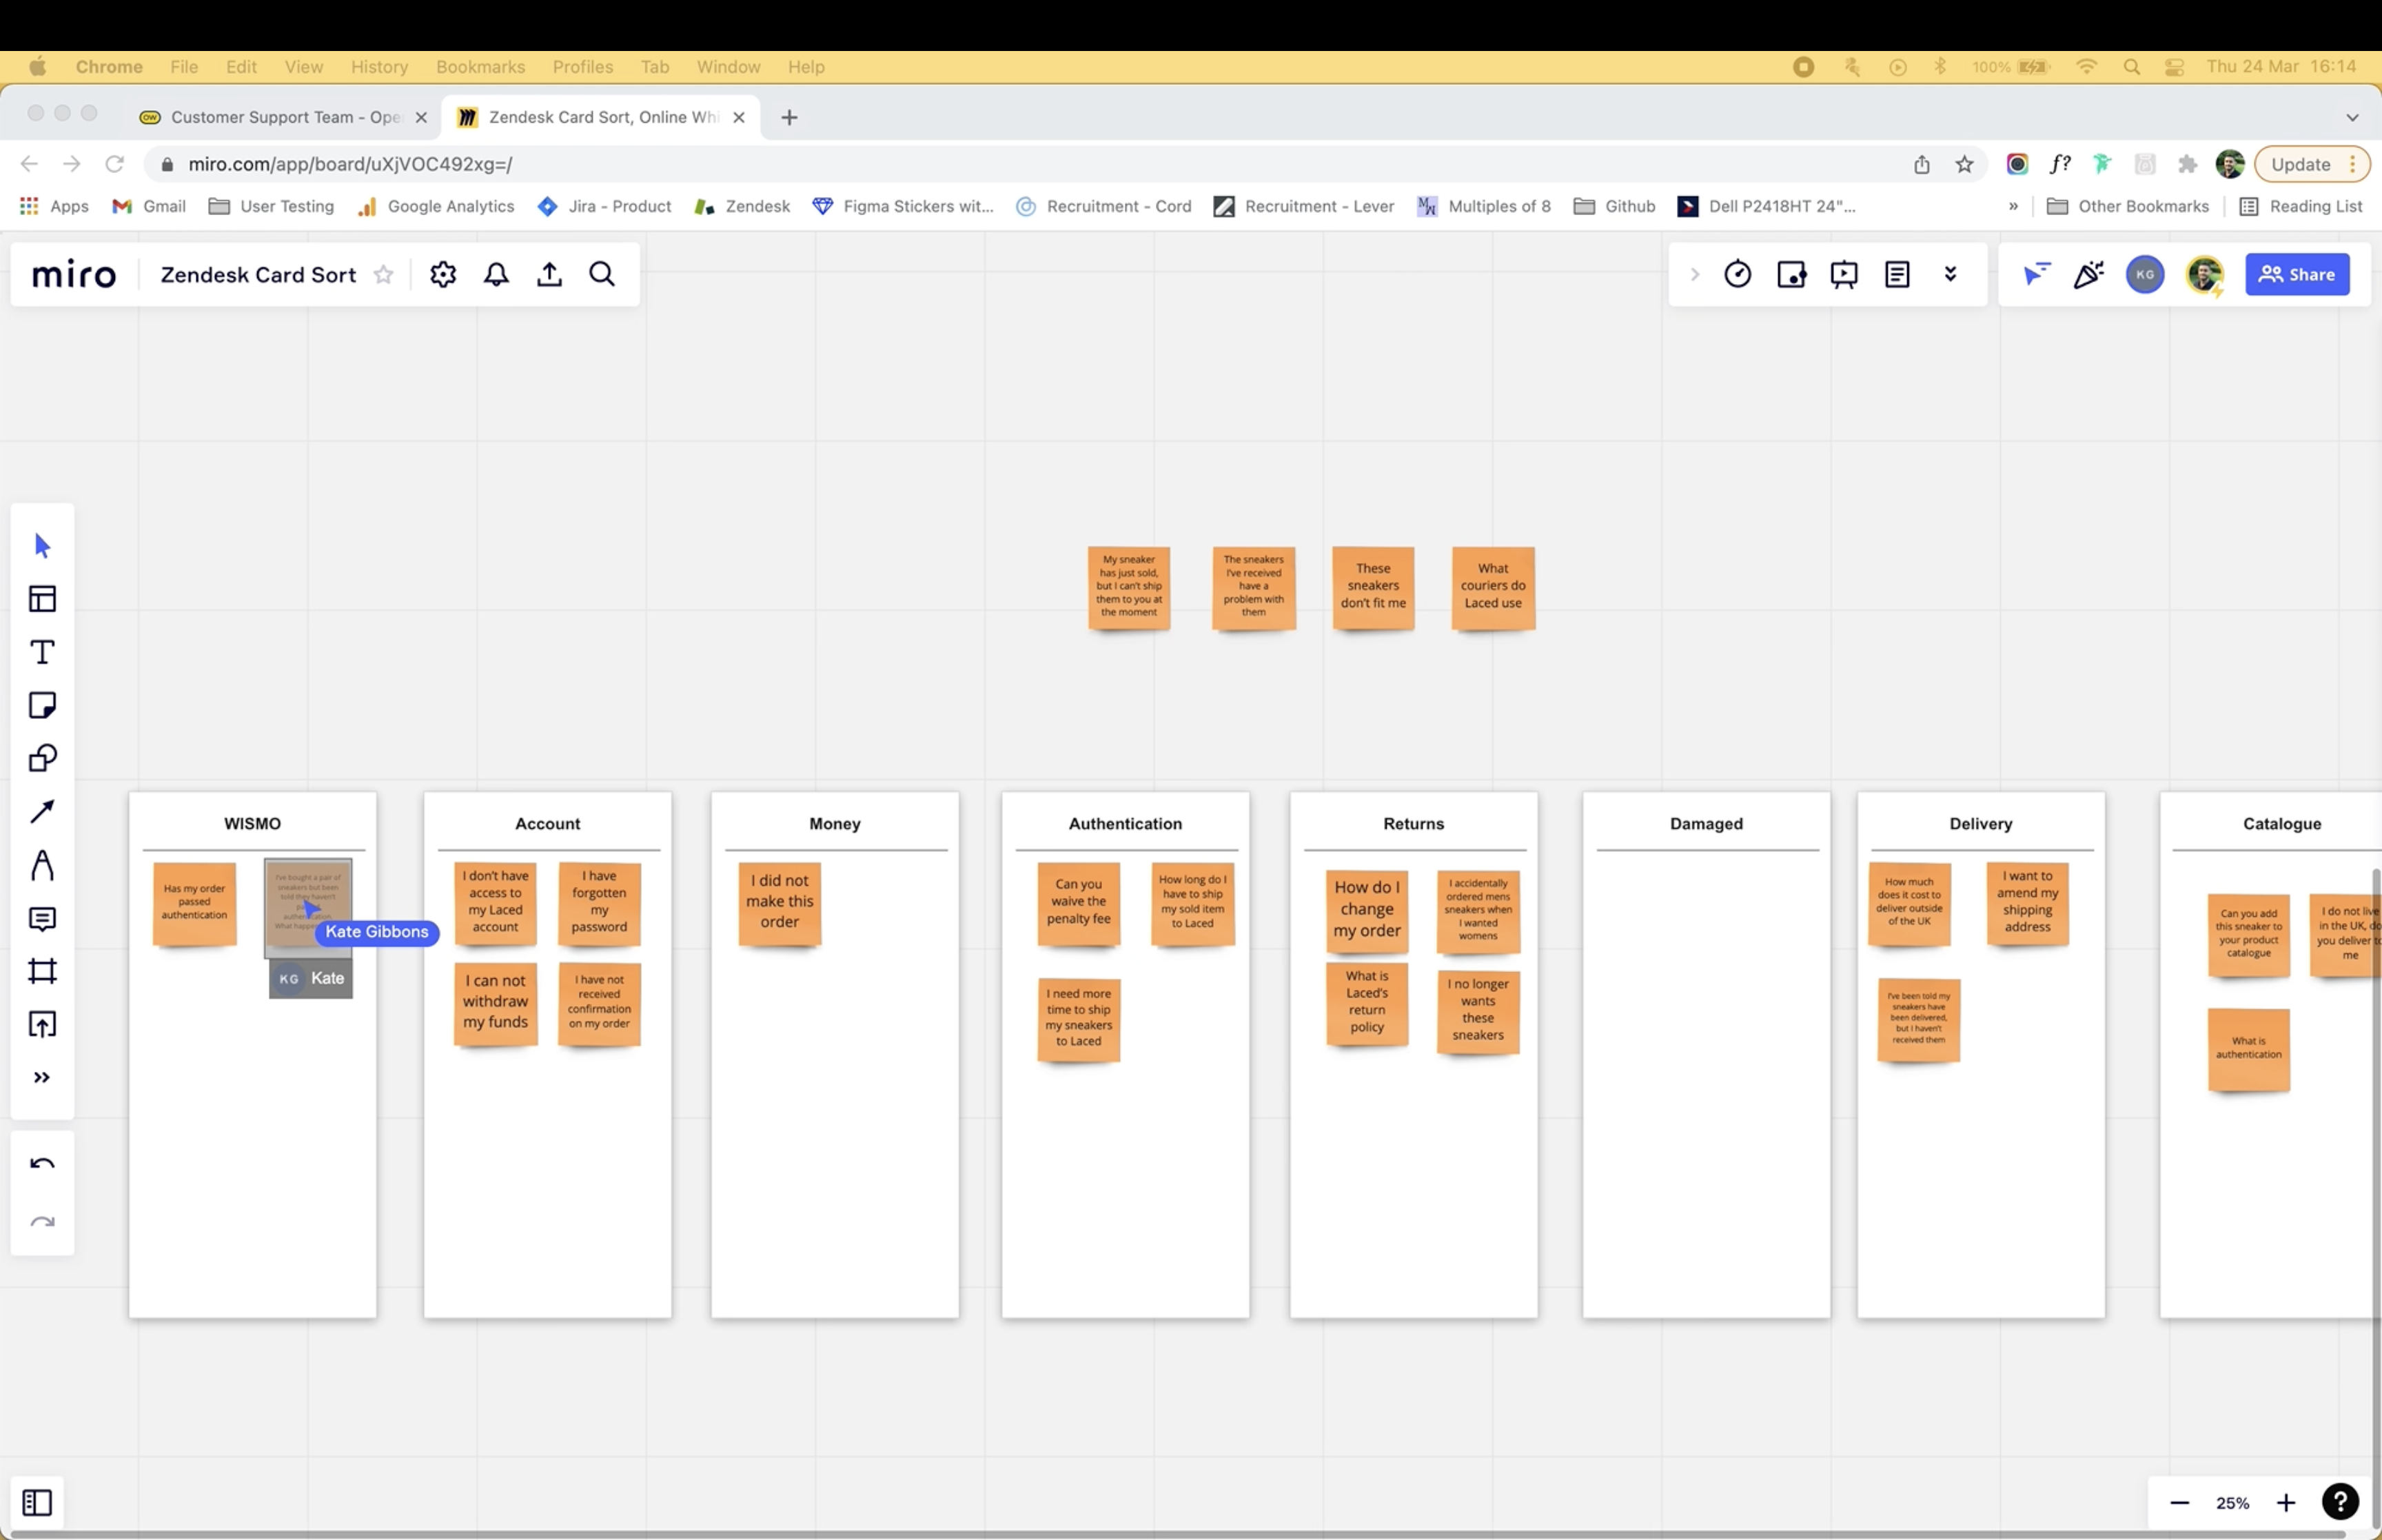This screenshot has height=1540, width=2382.
Task: Search the board
Action: pyautogui.click(x=602, y=274)
